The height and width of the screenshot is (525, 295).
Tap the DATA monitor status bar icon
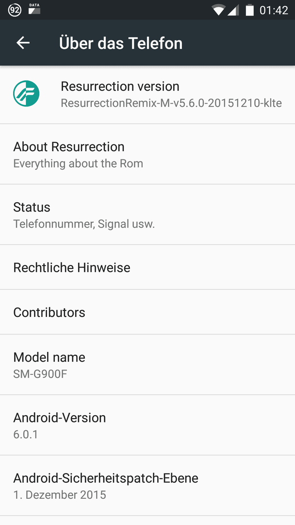34,9
